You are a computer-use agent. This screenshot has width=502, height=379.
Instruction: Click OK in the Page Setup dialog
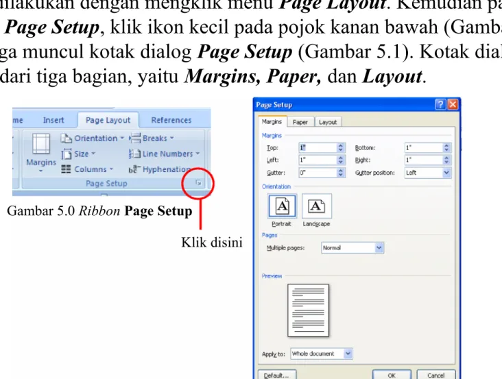coord(392,375)
